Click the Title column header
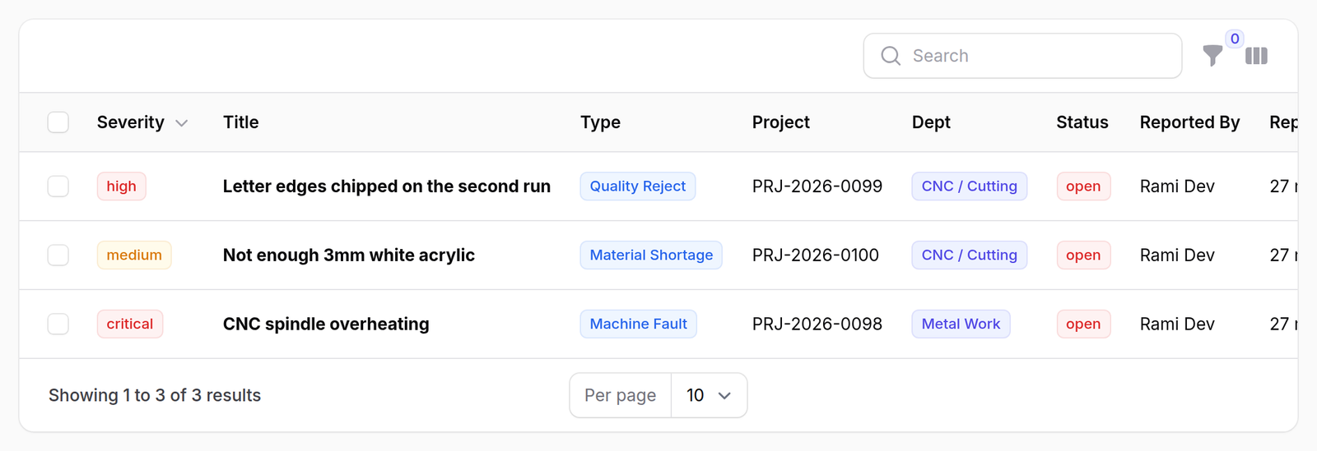Viewport: 1317px width, 451px height. [x=241, y=122]
